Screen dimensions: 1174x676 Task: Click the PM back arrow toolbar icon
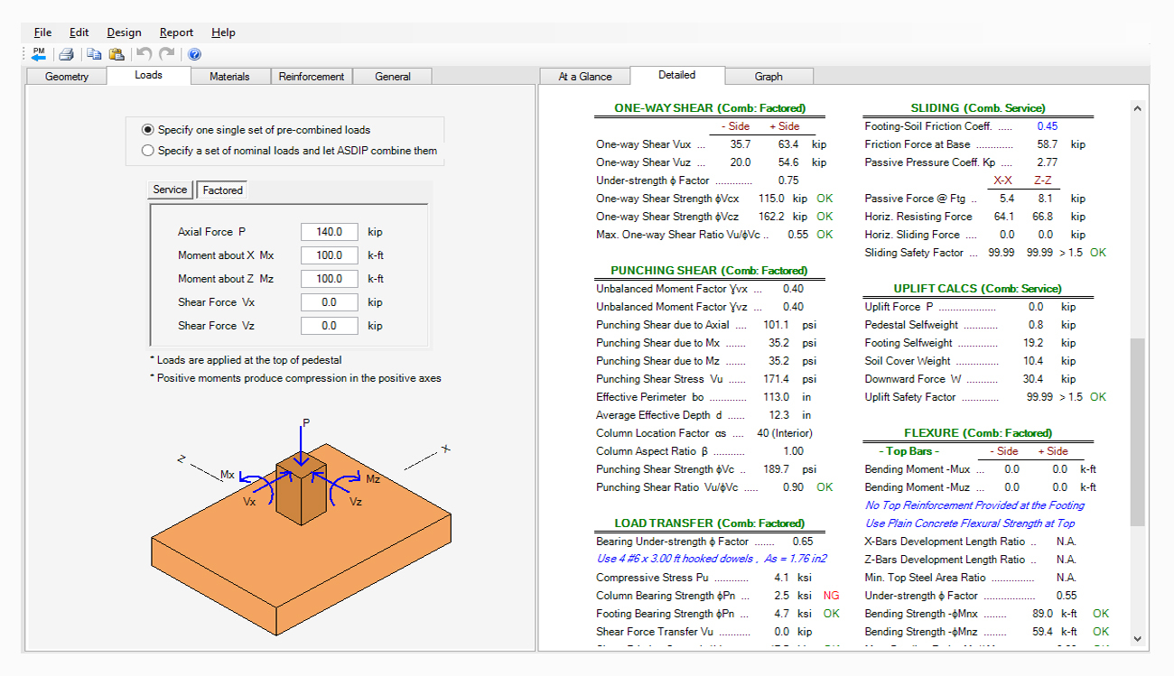(39, 54)
